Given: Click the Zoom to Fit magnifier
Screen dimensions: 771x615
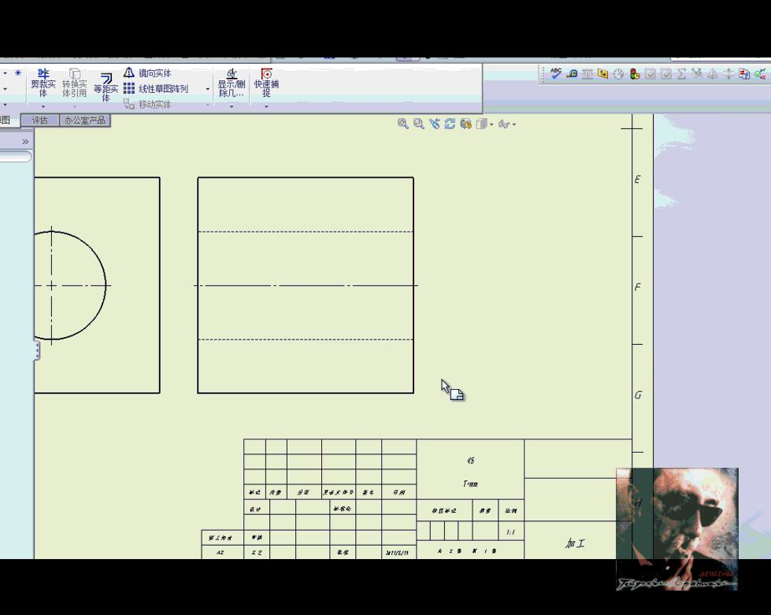Looking at the screenshot, I should click(402, 124).
